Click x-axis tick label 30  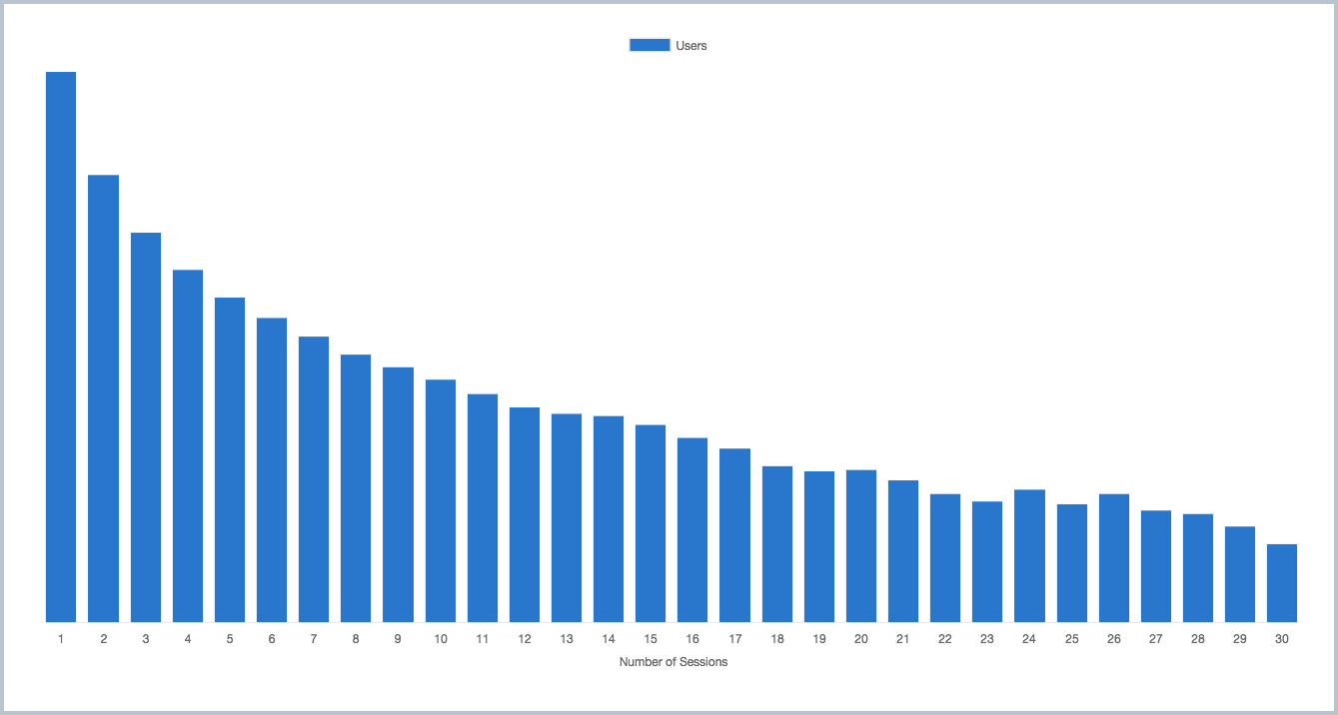pos(1282,638)
